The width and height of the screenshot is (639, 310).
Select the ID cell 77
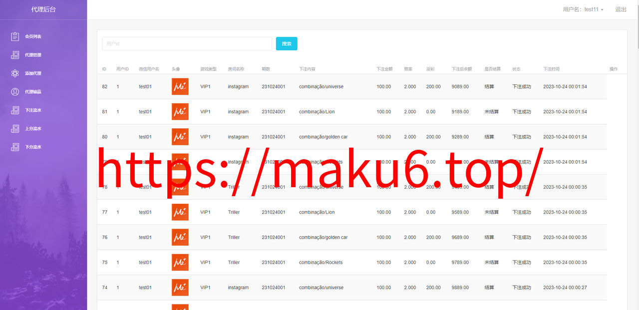click(105, 212)
